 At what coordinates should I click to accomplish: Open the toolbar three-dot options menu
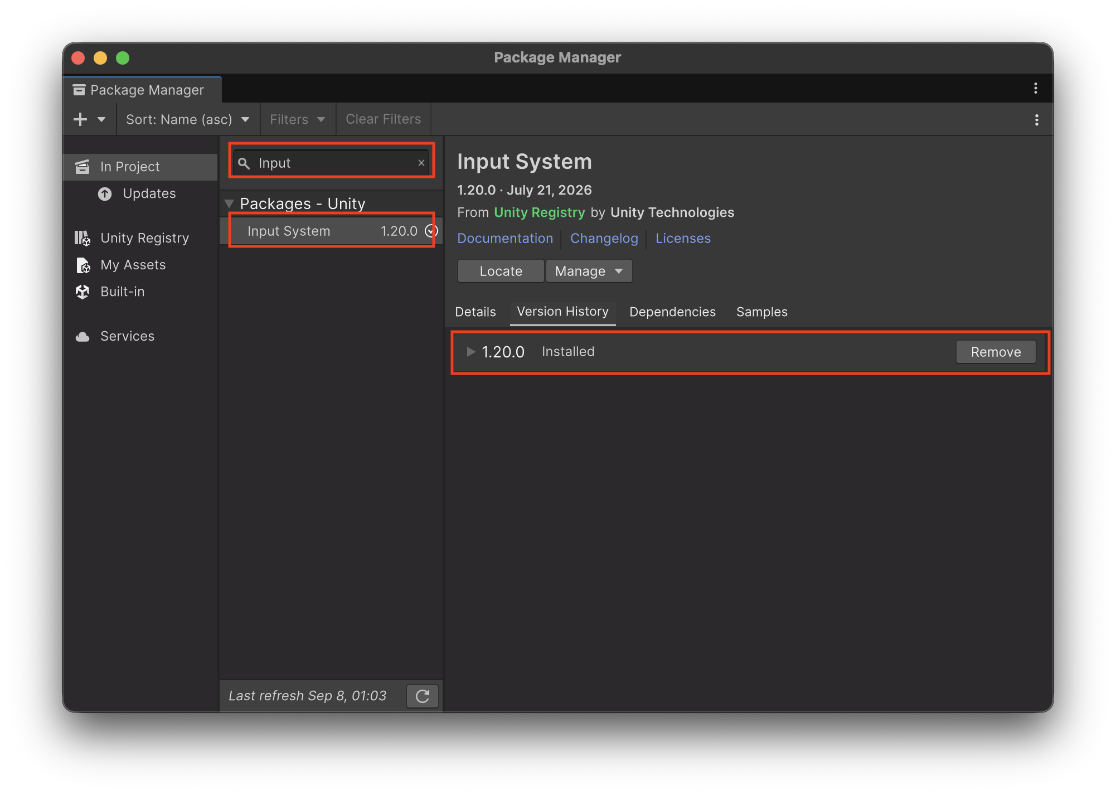click(x=1036, y=120)
